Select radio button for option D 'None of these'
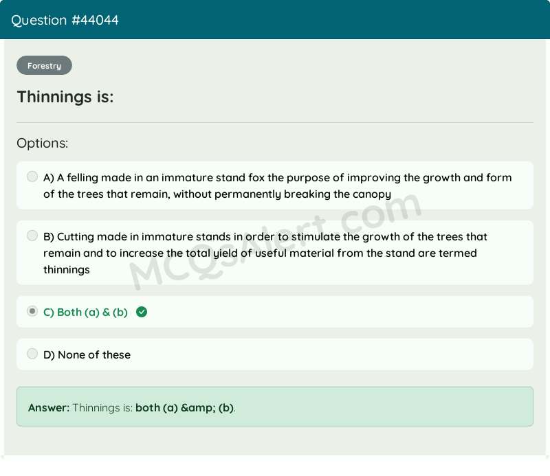This screenshot has width=550, height=476. pos(32,353)
